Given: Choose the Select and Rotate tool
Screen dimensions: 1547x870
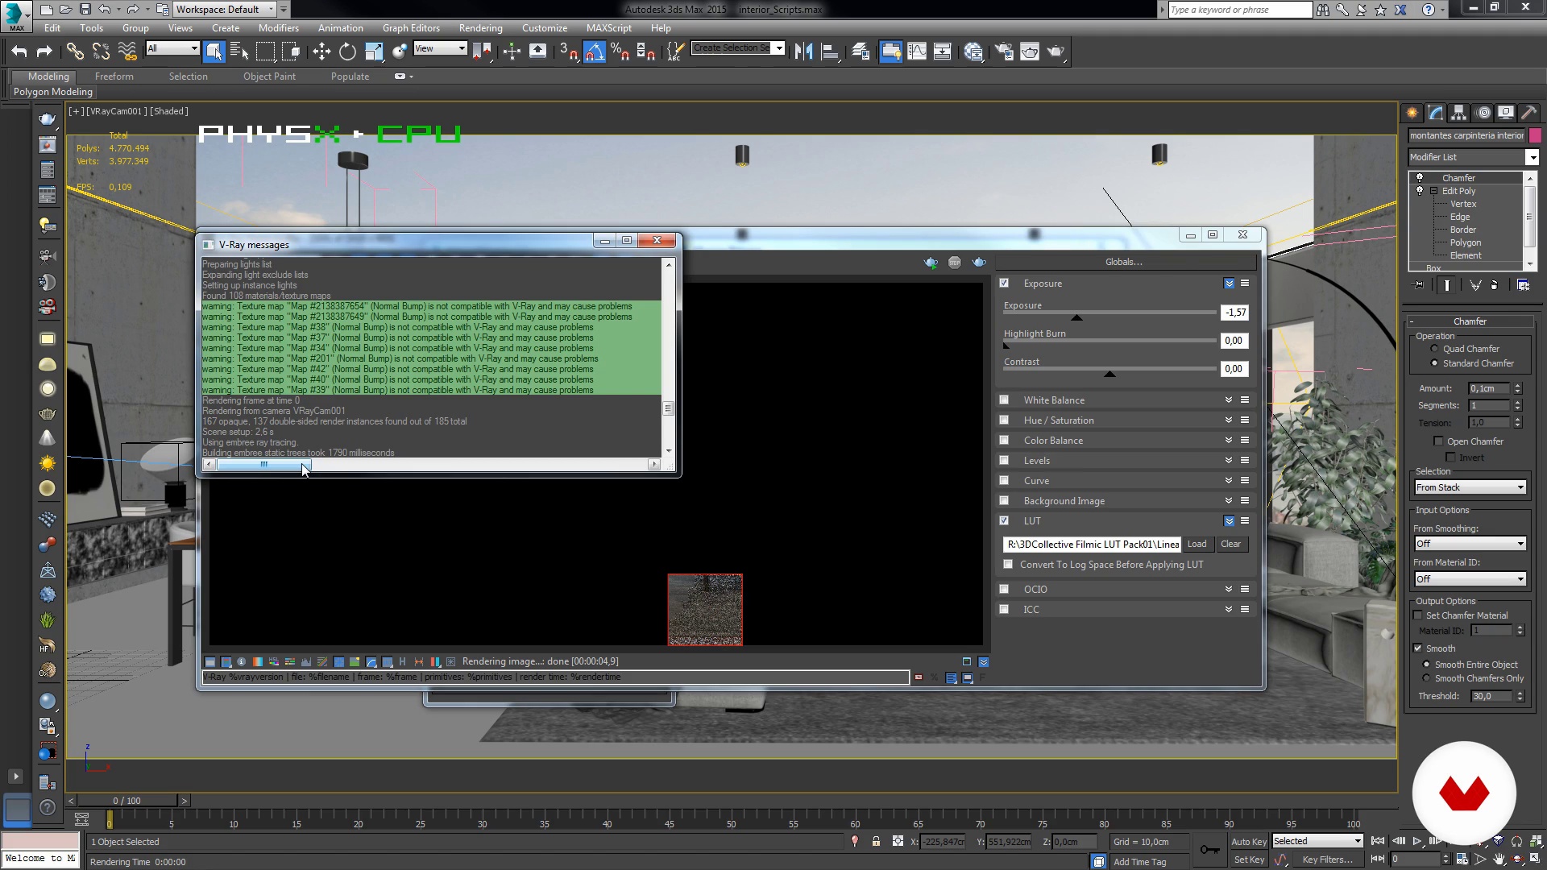Looking at the screenshot, I should 347,52.
